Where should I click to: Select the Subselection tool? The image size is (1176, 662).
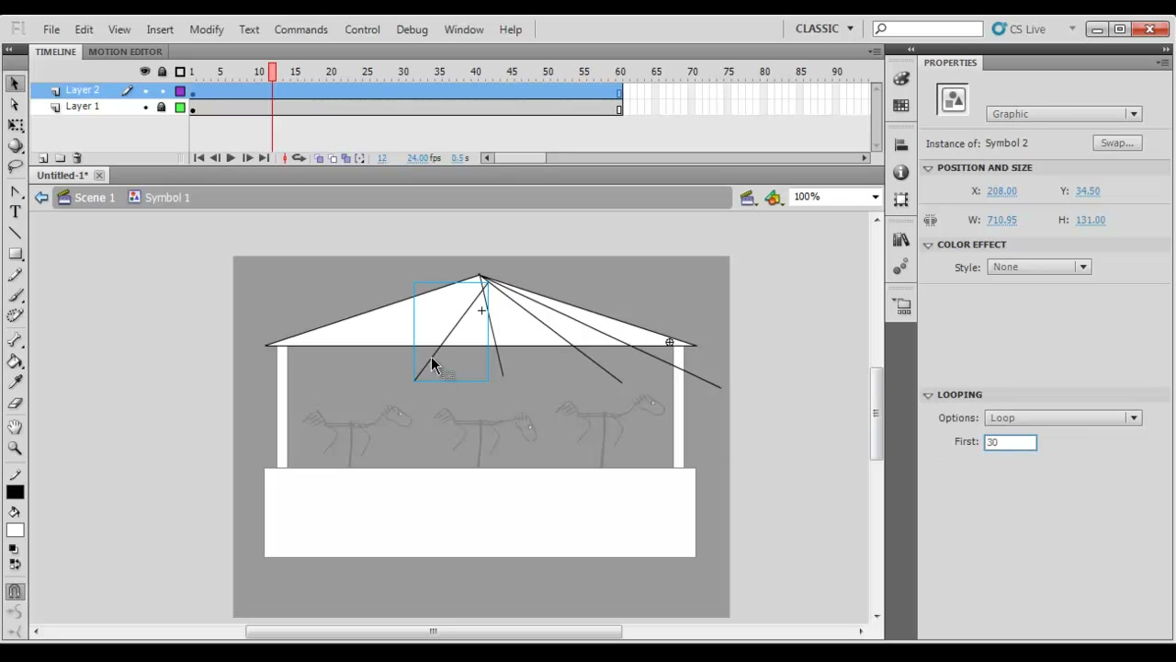[x=15, y=105]
